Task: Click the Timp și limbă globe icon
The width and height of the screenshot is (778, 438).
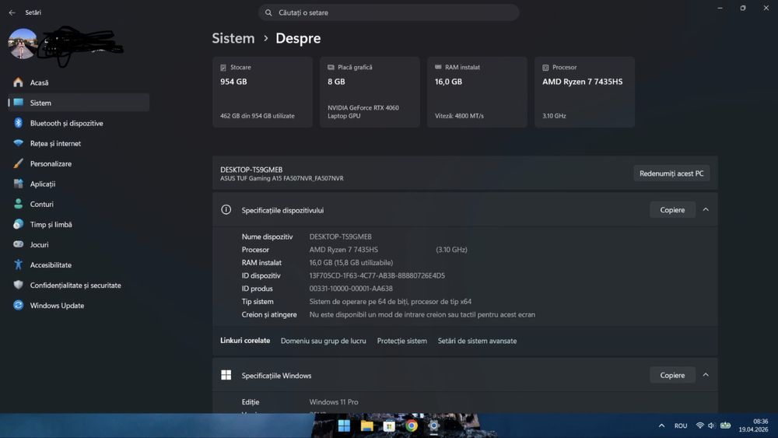Action: pyautogui.click(x=19, y=224)
